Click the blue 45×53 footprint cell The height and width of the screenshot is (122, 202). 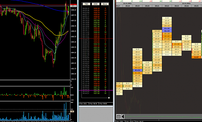click(137, 70)
